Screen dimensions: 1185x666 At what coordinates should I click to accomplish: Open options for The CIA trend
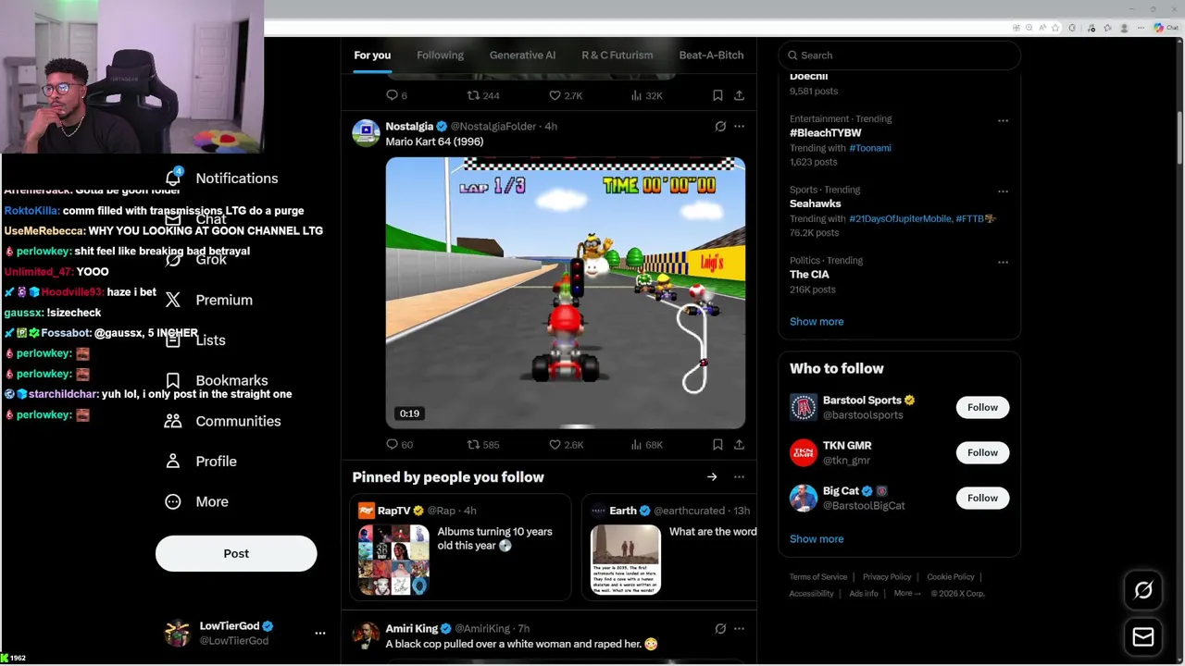[x=1003, y=262]
